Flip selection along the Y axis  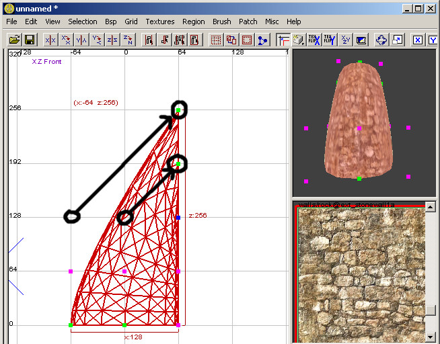click(81, 40)
